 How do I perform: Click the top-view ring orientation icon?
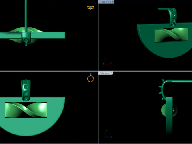tap(90, 8)
